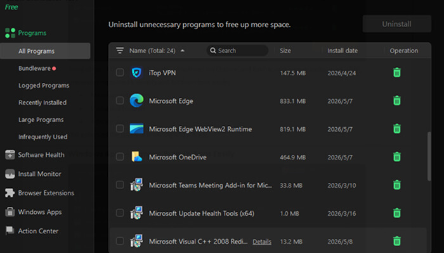Click the 833.1 MB size value

[x=293, y=101]
